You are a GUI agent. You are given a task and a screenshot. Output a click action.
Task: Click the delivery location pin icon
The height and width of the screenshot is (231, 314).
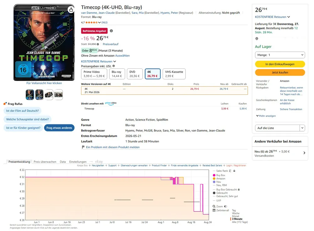pyautogui.click(x=257, y=39)
